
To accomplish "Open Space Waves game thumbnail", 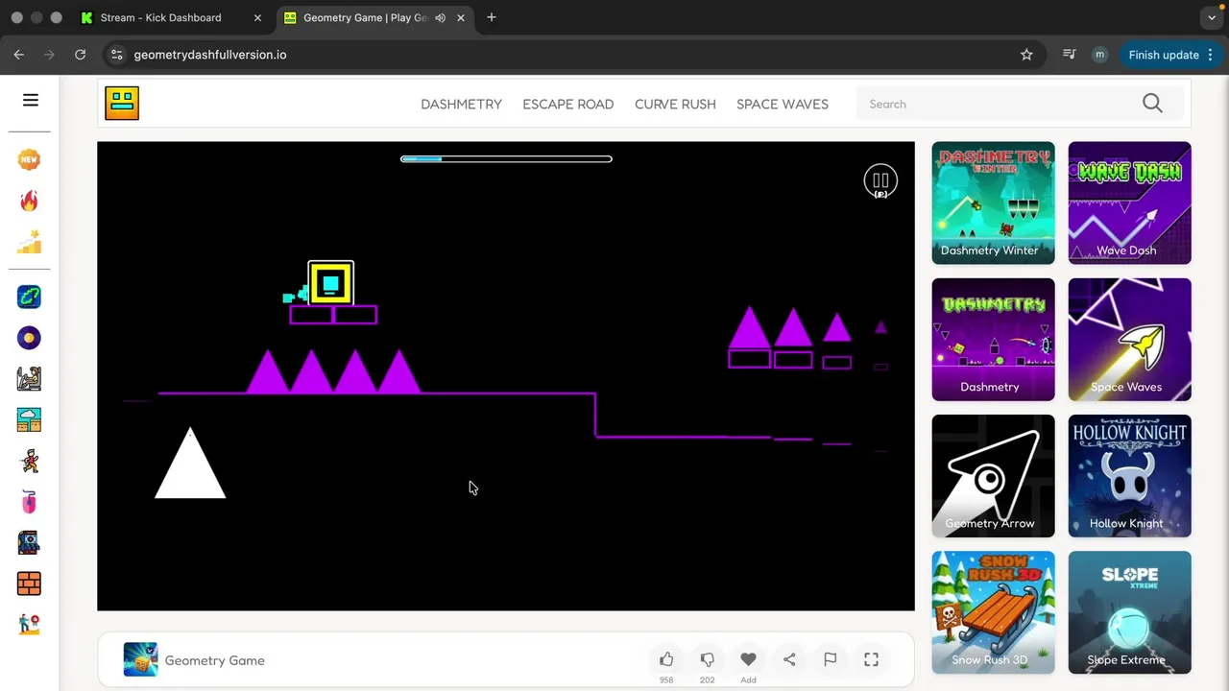I will [x=1129, y=339].
